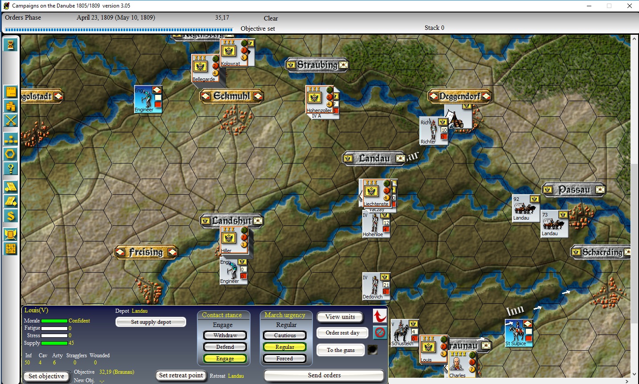Open the organization chart icon
Viewport: 639px width, 384px height.
[11, 139]
